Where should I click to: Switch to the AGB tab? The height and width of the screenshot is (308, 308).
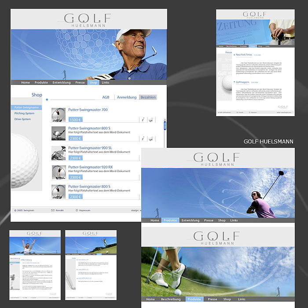pyautogui.click(x=106, y=97)
